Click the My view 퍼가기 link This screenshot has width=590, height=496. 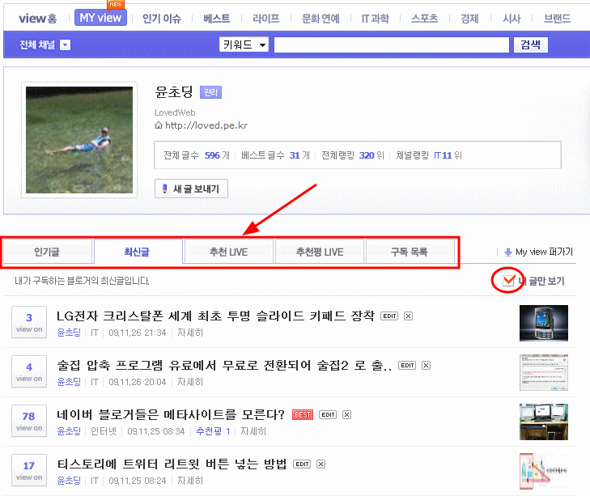pos(544,252)
